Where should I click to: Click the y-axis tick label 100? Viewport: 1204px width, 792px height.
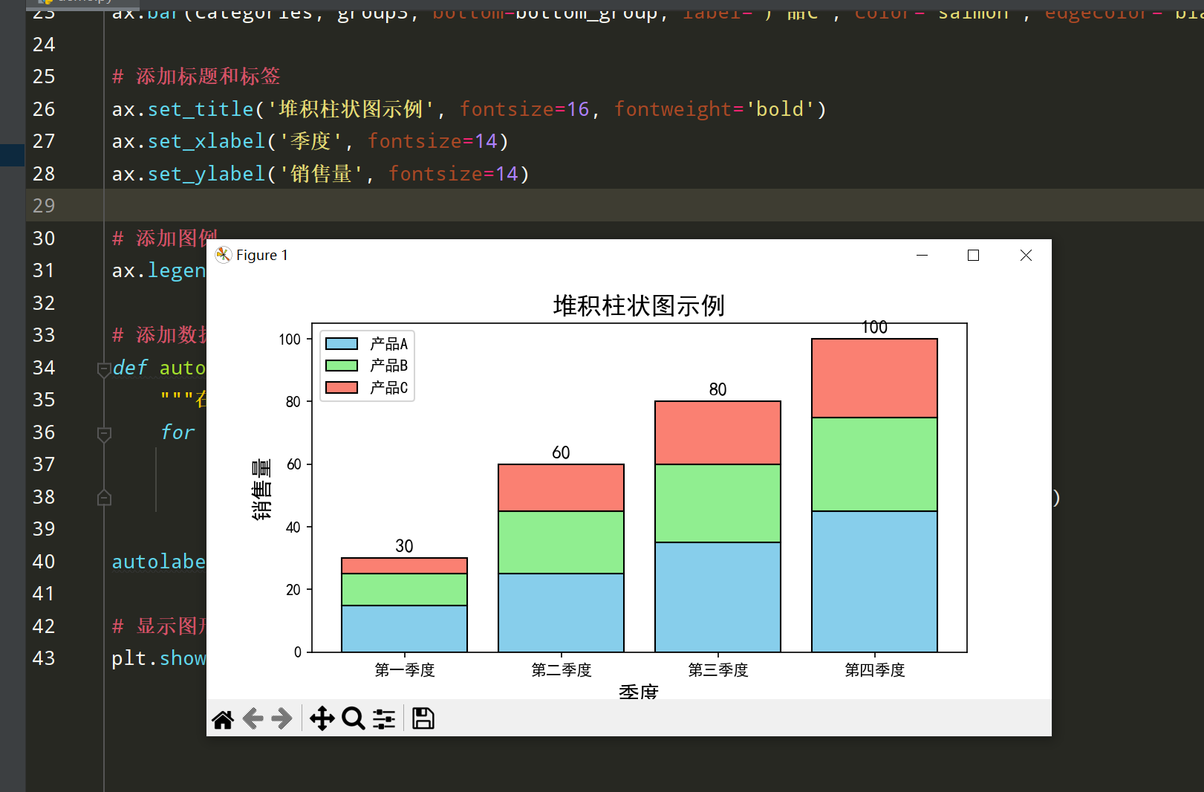click(x=290, y=340)
